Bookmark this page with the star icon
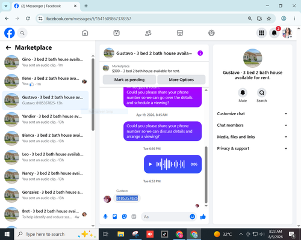The image size is (301, 240). (x=269, y=19)
